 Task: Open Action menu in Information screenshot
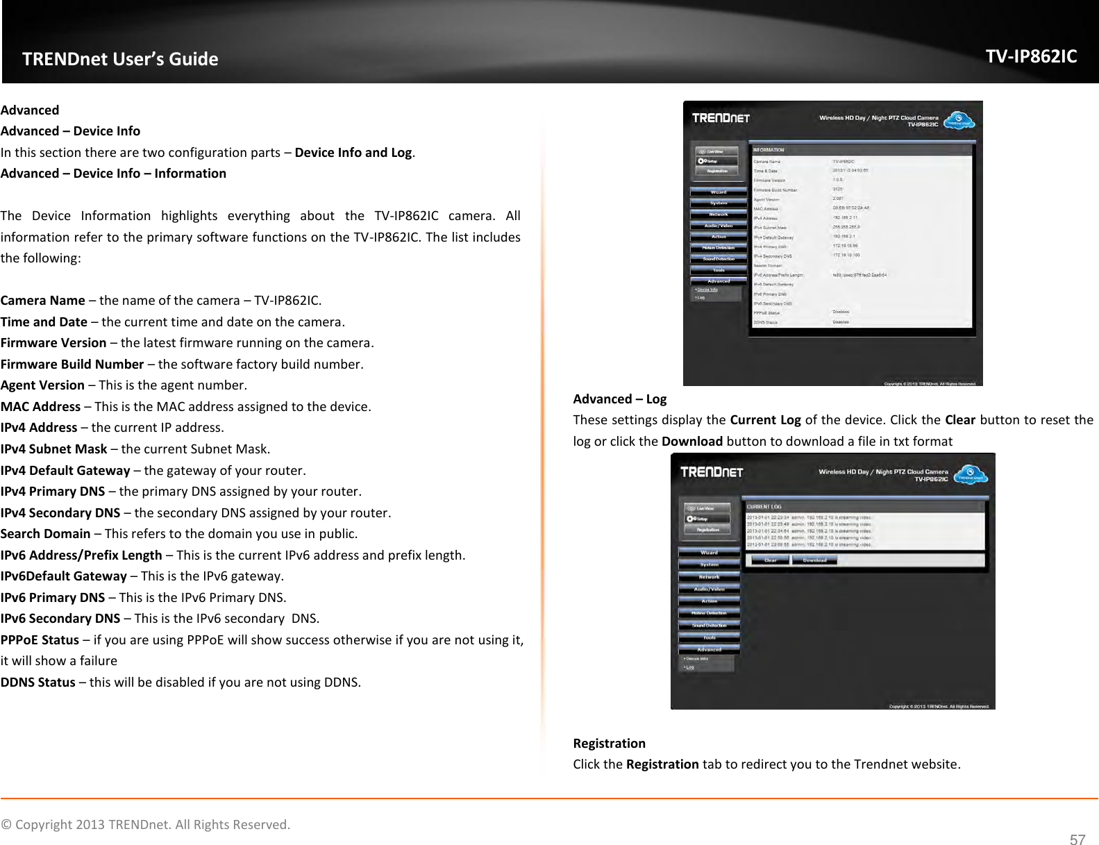point(719,237)
